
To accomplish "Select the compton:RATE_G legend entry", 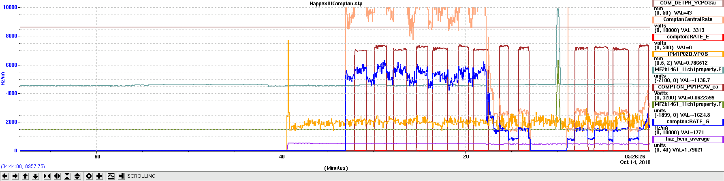I will (688, 122).
